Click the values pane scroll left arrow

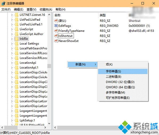click(55, 128)
